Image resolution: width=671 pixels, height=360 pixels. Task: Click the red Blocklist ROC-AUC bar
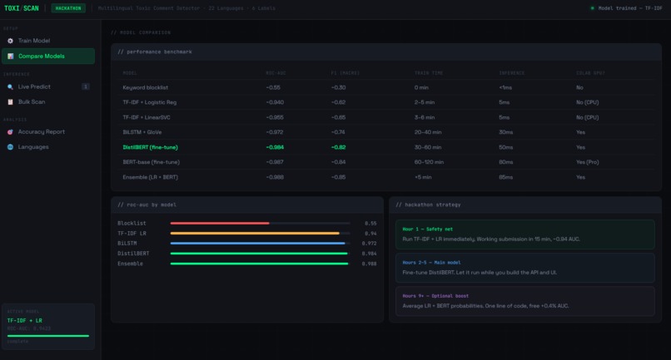pyautogui.click(x=220, y=223)
